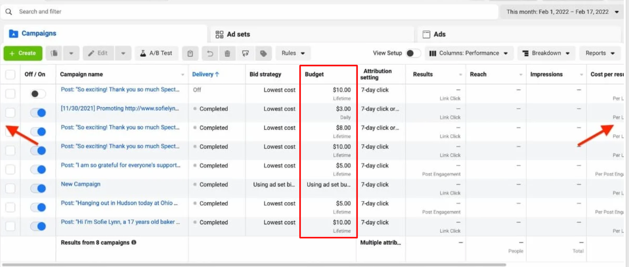Delete using the trash can icon
This screenshot has height=267, width=629.
pos(227,53)
